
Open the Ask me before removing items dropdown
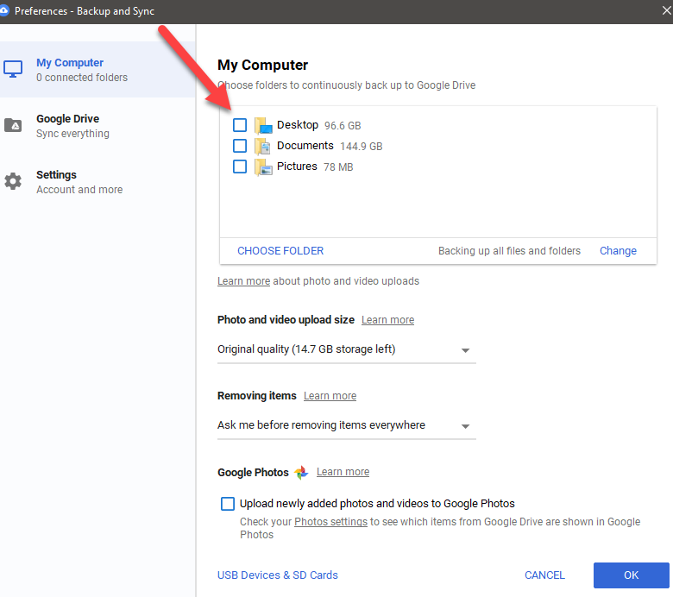pyautogui.click(x=346, y=425)
